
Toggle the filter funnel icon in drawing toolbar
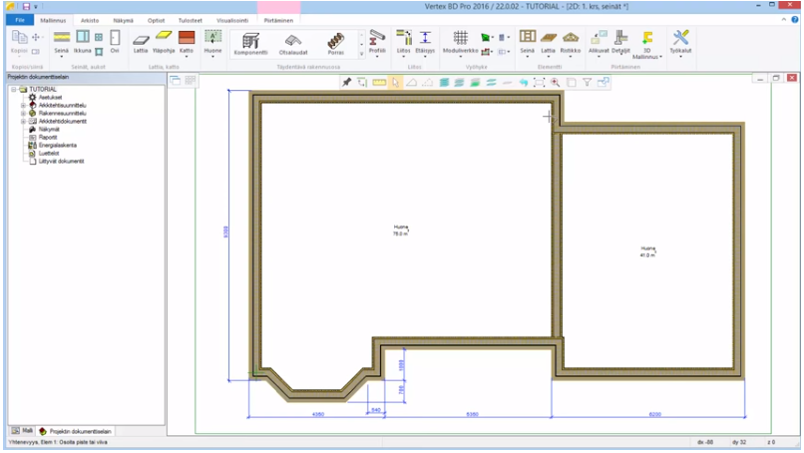[588, 83]
